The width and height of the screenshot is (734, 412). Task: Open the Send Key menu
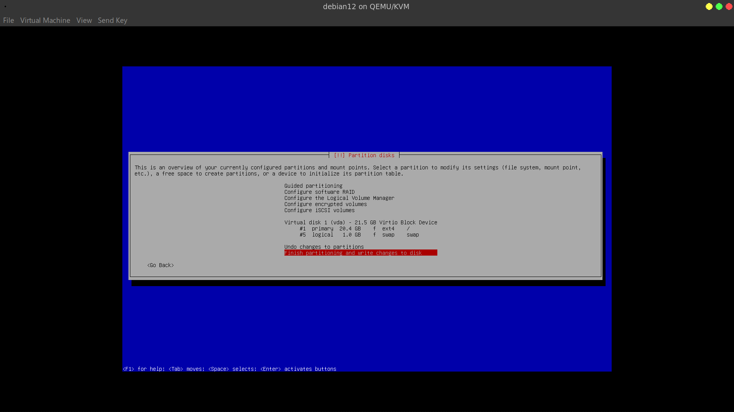click(x=112, y=21)
